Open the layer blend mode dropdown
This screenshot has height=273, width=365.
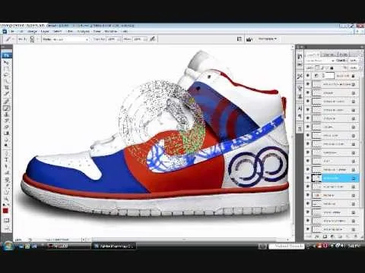[x=320, y=61]
